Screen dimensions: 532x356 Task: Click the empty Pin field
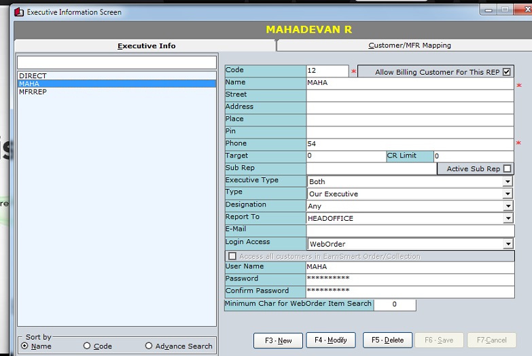click(410, 132)
